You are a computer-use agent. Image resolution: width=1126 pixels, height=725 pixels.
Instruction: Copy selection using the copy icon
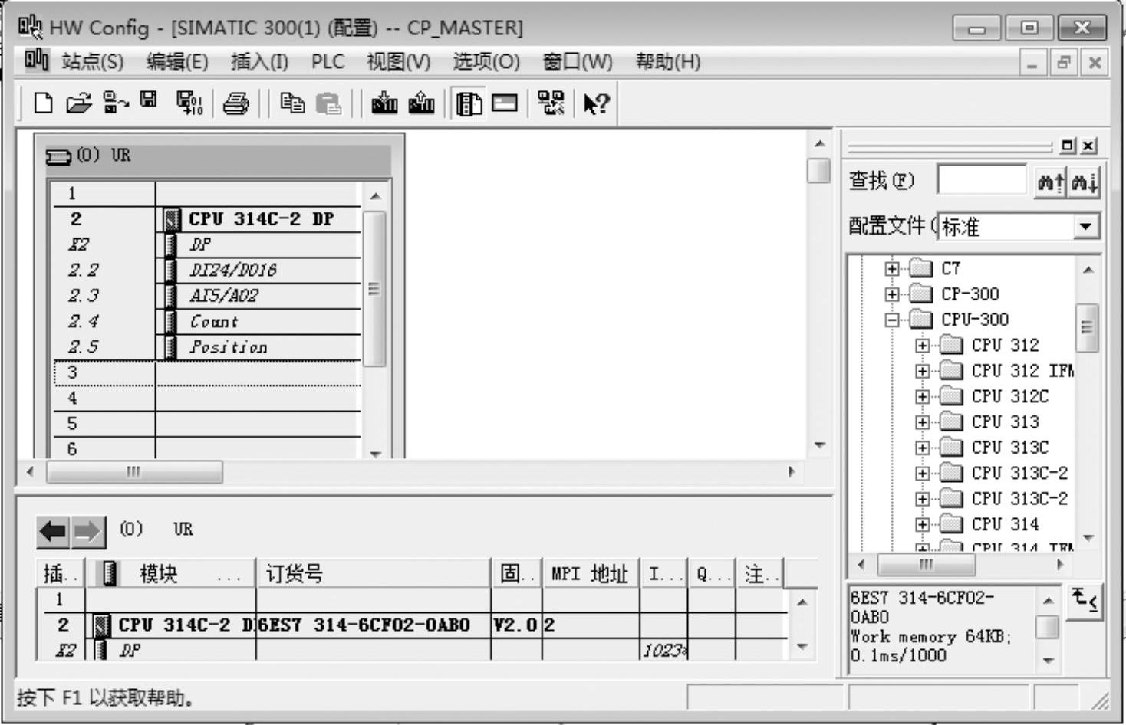click(x=292, y=103)
